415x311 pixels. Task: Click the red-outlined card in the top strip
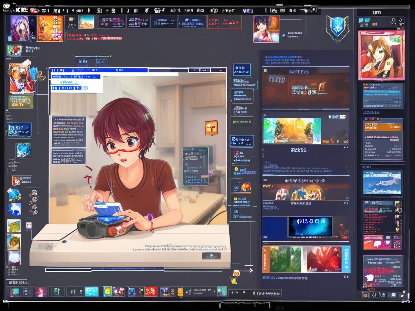225,22
